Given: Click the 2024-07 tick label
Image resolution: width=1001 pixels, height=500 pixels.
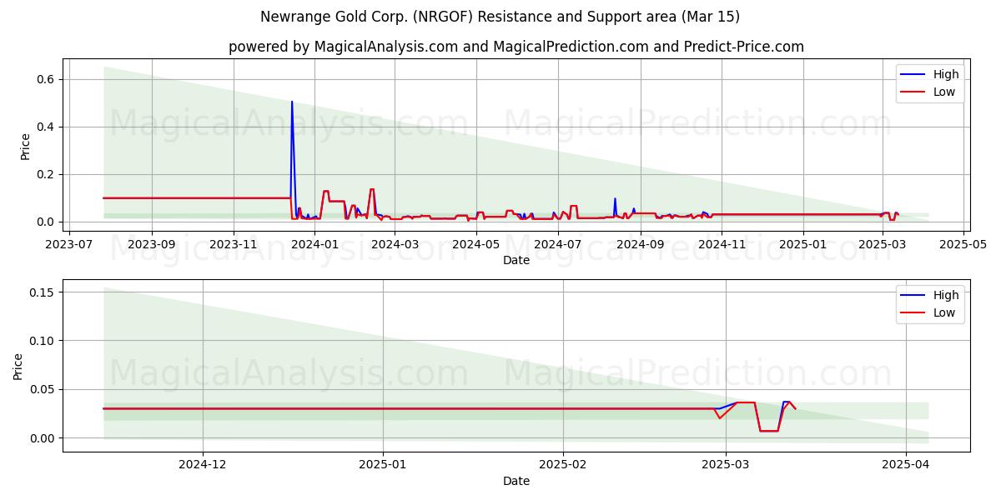Looking at the screenshot, I should click(556, 243).
